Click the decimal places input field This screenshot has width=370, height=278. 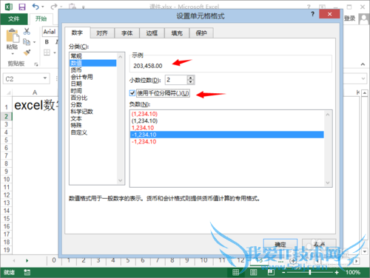(176, 80)
